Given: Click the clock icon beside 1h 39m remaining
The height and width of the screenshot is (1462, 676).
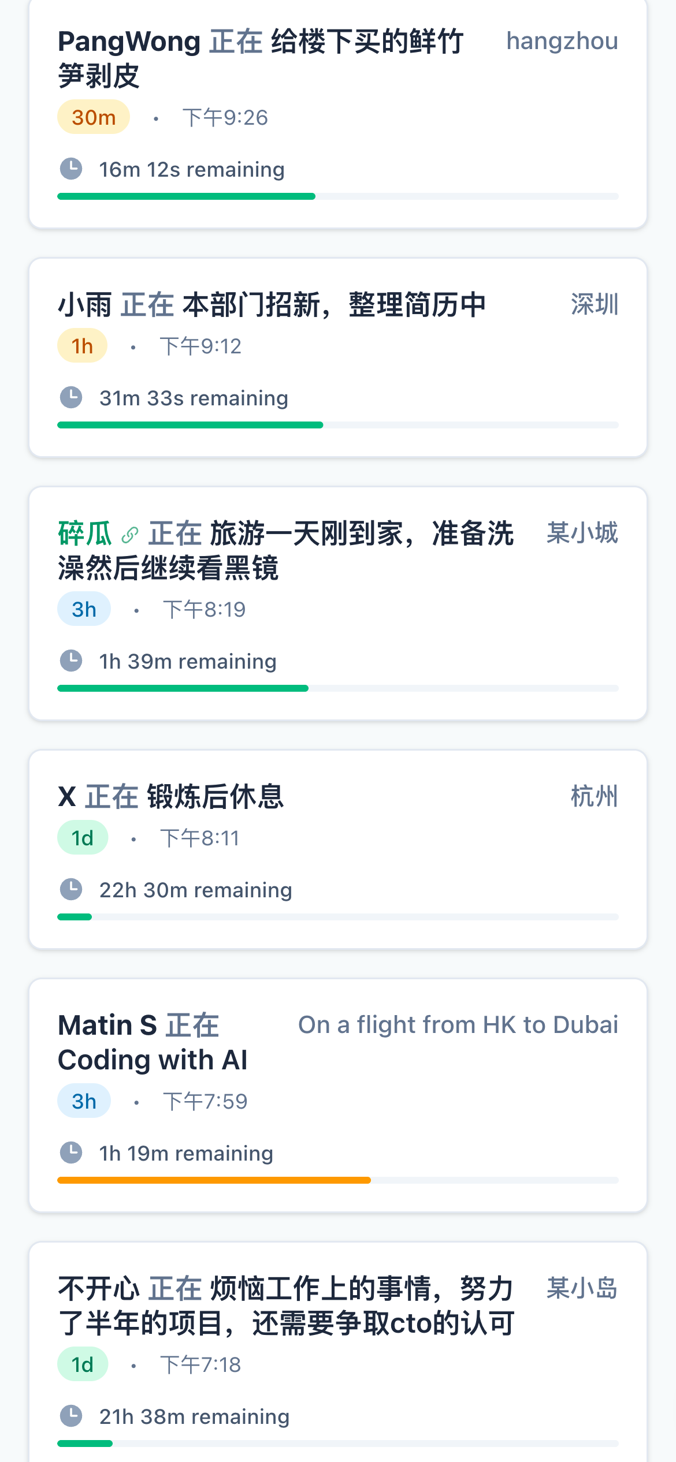Looking at the screenshot, I should [x=71, y=661].
